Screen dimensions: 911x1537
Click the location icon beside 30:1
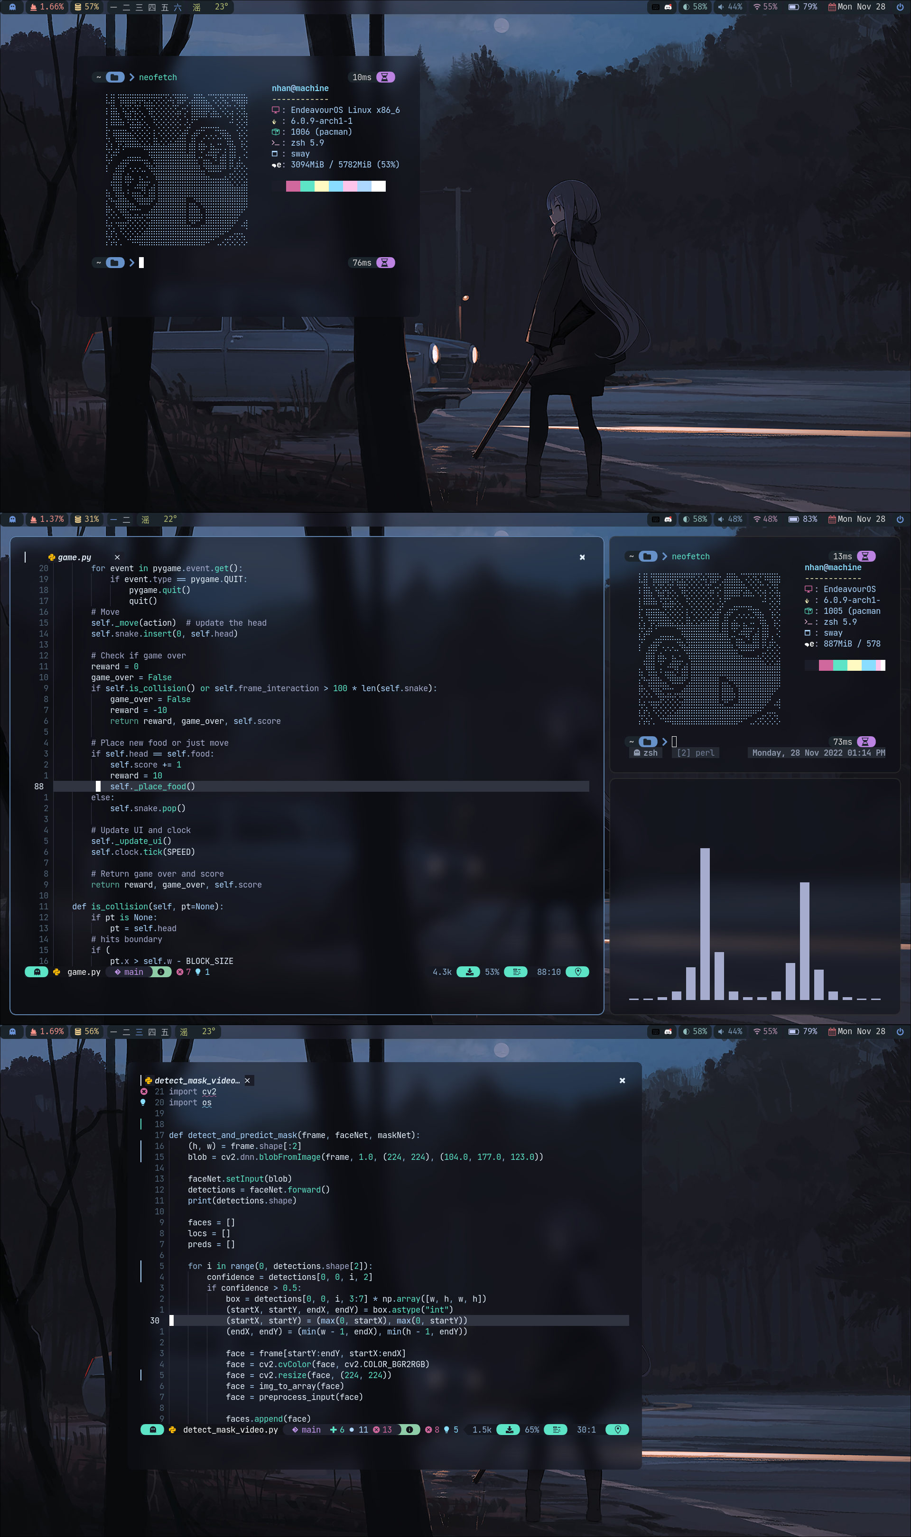tap(618, 1430)
